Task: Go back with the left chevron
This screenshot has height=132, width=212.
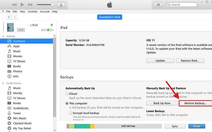Action: coord(9,17)
